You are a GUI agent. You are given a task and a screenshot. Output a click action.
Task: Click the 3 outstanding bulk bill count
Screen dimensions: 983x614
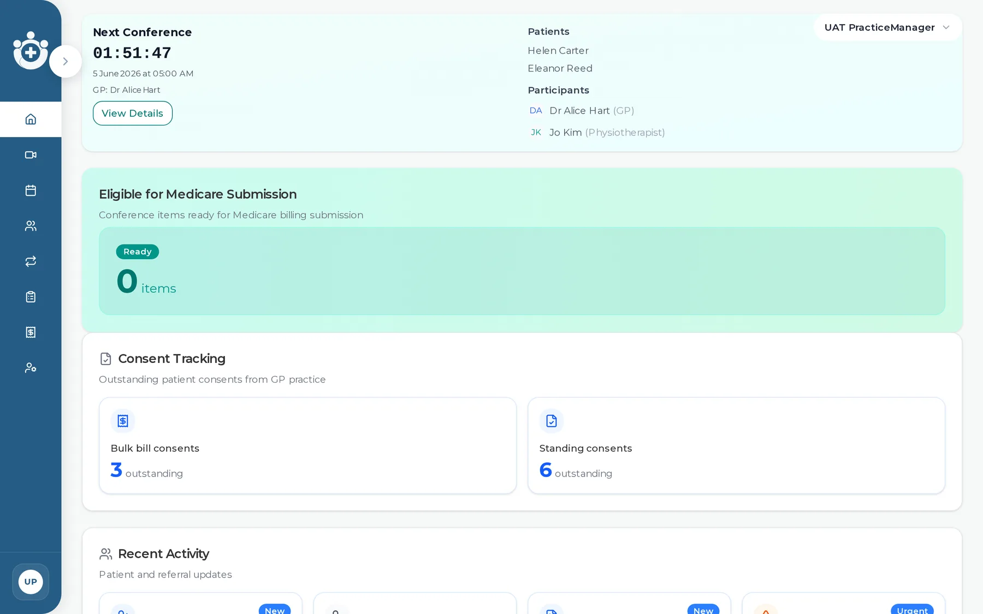[147, 470]
